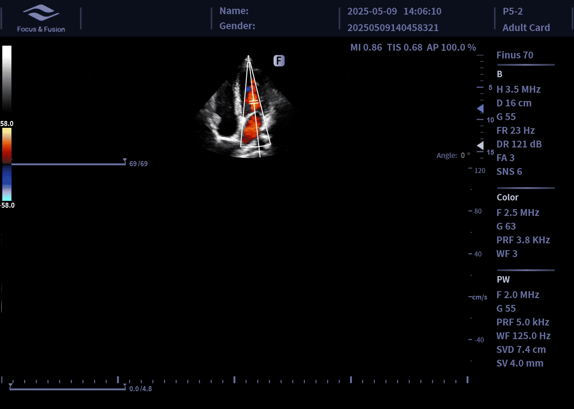Select the white depth triangle marker near 15

pos(480,146)
